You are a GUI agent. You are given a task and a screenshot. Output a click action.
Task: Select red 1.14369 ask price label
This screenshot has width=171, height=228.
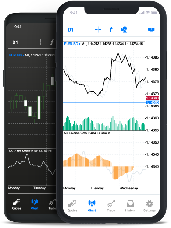153,98
